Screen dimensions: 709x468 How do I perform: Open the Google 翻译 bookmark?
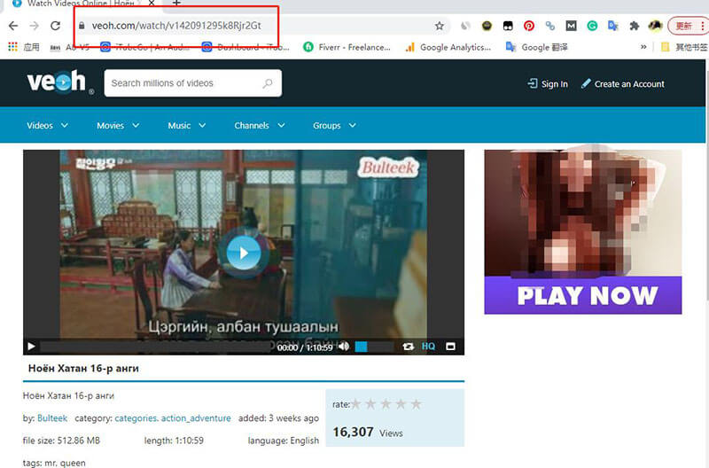tap(537, 47)
